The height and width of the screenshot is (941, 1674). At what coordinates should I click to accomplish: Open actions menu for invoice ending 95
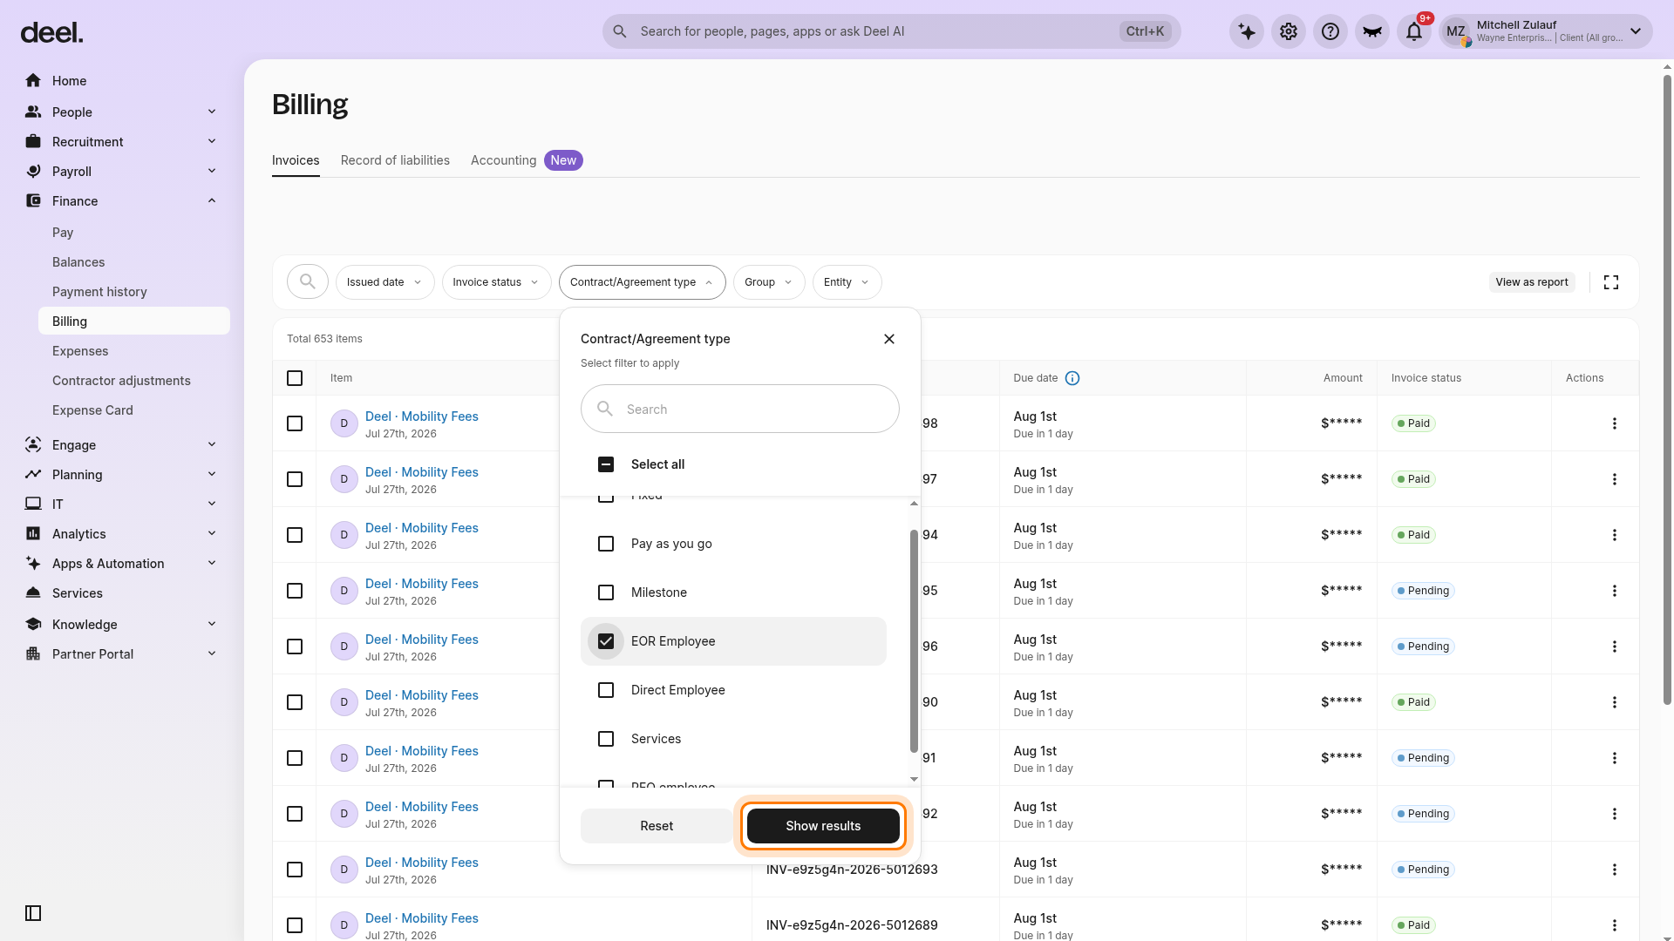point(1615,591)
